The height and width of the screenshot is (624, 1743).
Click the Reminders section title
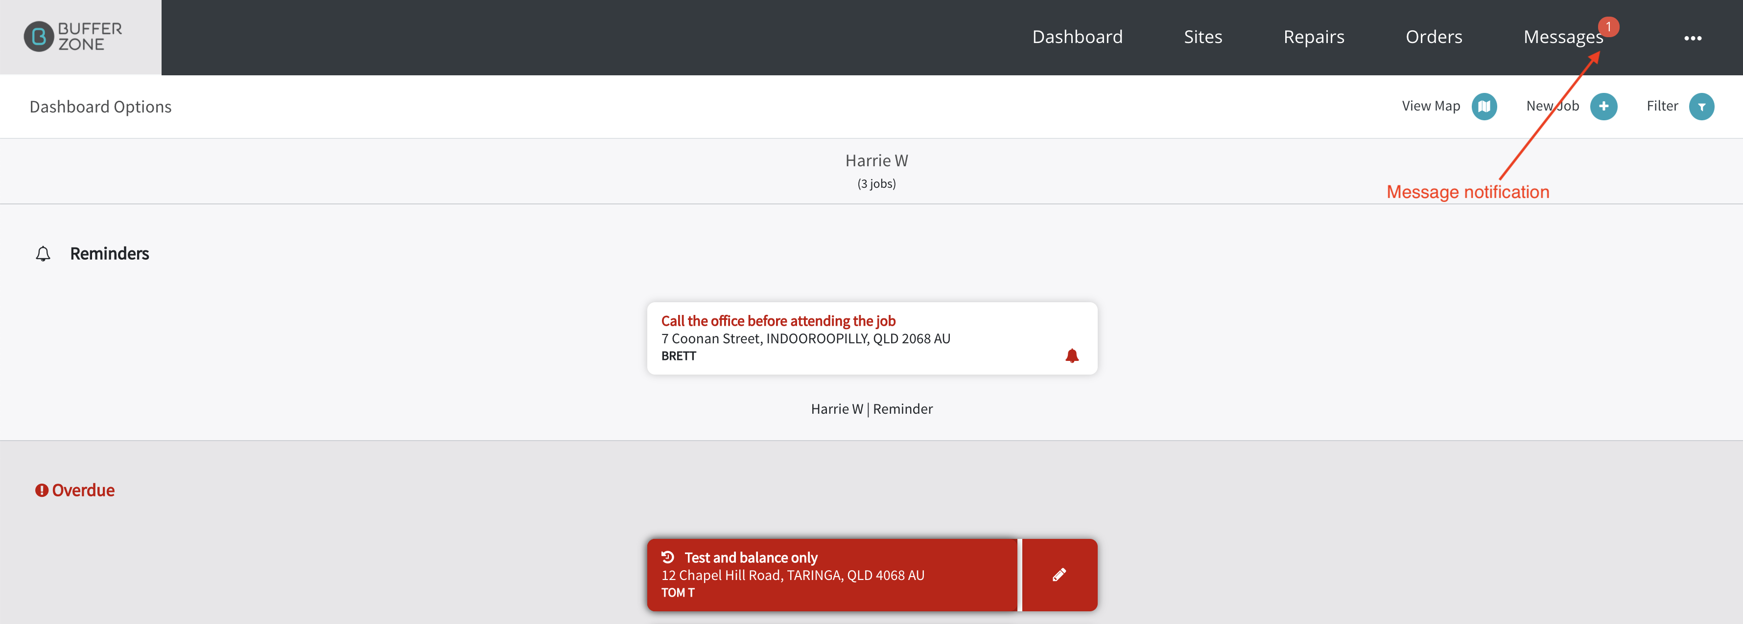[109, 253]
